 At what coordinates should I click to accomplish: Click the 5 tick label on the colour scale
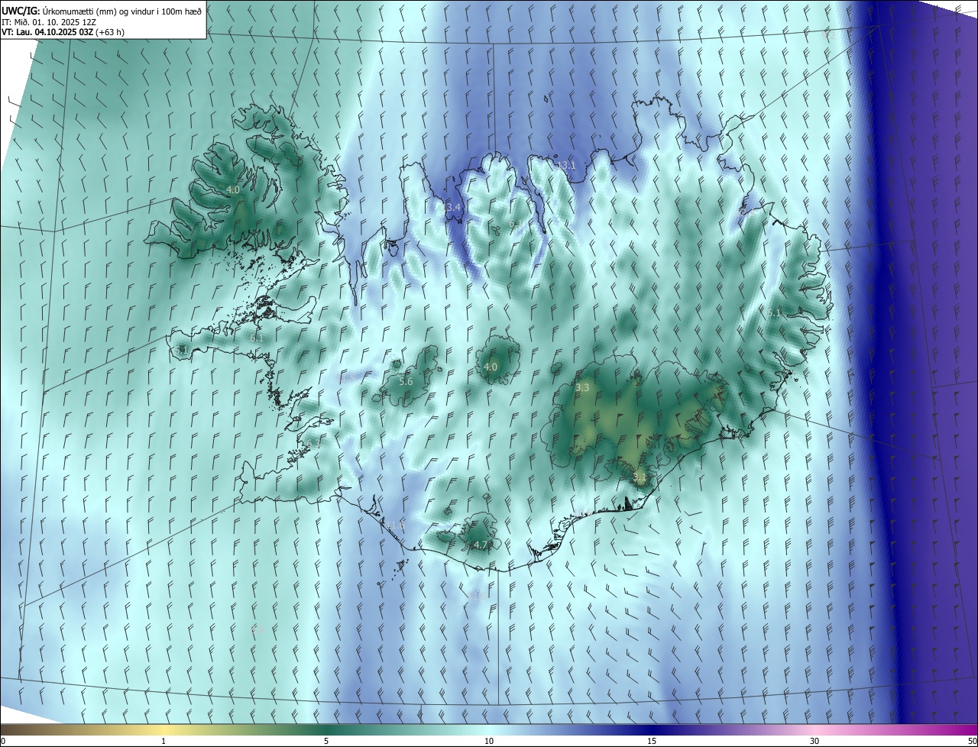[x=326, y=741]
